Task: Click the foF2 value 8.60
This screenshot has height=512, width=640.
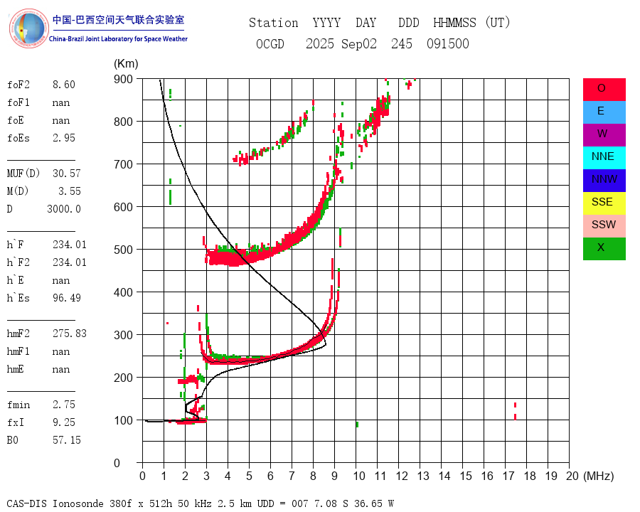Action: [x=64, y=85]
